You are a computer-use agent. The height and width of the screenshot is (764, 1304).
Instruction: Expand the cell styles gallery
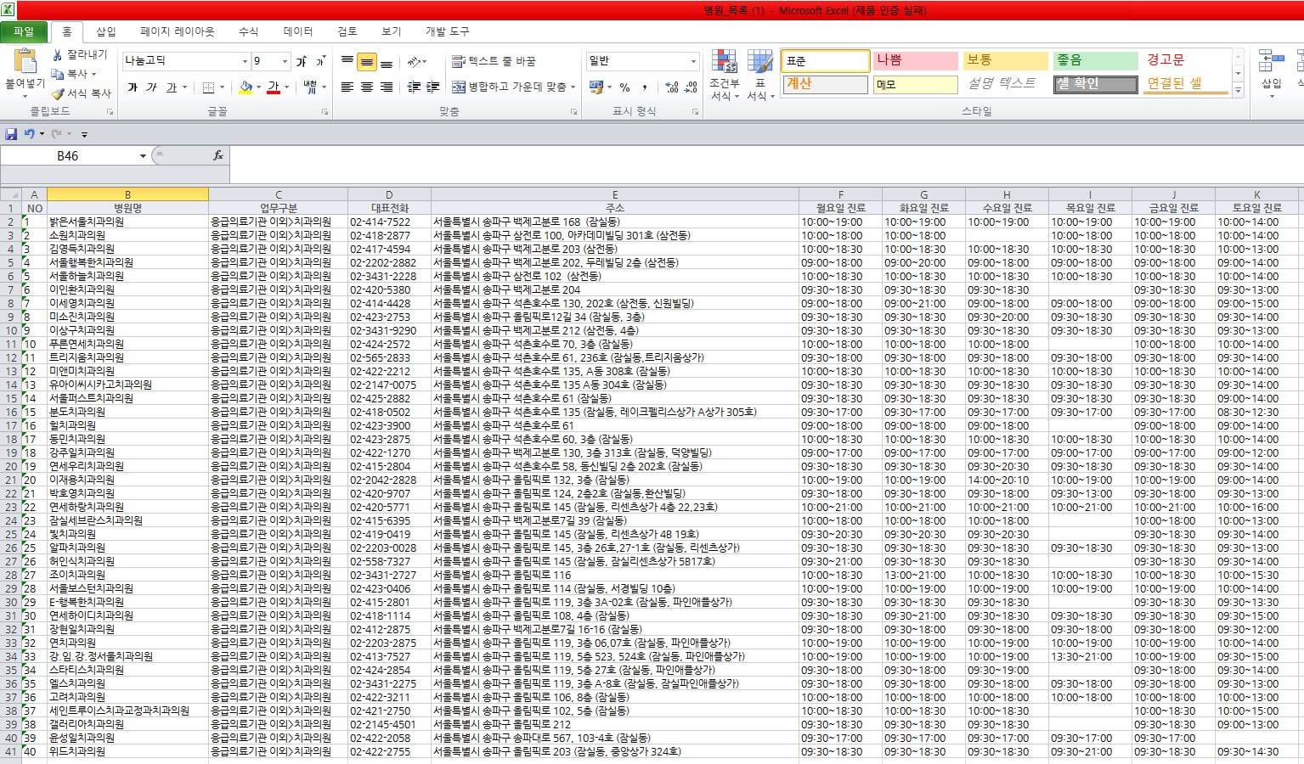(x=1238, y=88)
